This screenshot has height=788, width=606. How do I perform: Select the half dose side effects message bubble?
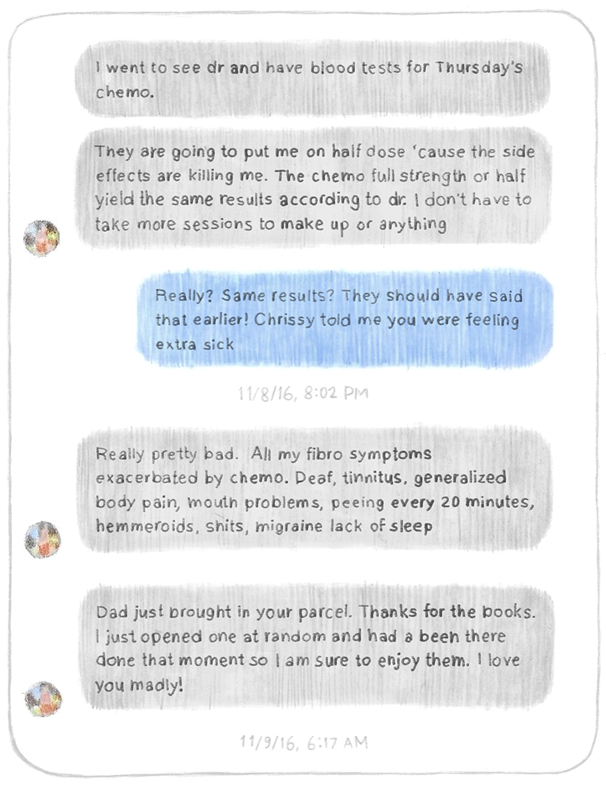pyautogui.click(x=314, y=187)
